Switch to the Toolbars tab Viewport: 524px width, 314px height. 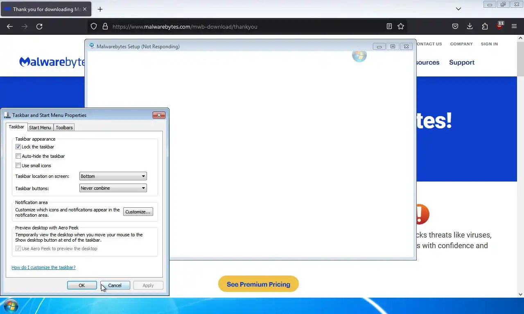point(64,128)
